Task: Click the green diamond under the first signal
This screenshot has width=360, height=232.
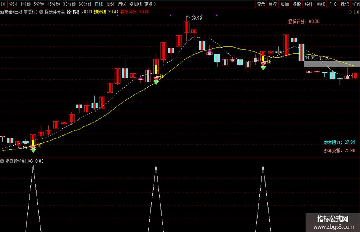Action: 33,150
